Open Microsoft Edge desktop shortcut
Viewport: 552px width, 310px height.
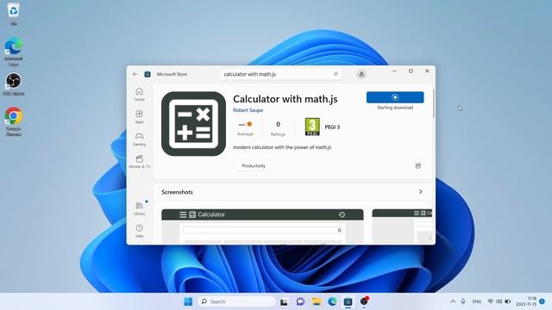coord(14,52)
